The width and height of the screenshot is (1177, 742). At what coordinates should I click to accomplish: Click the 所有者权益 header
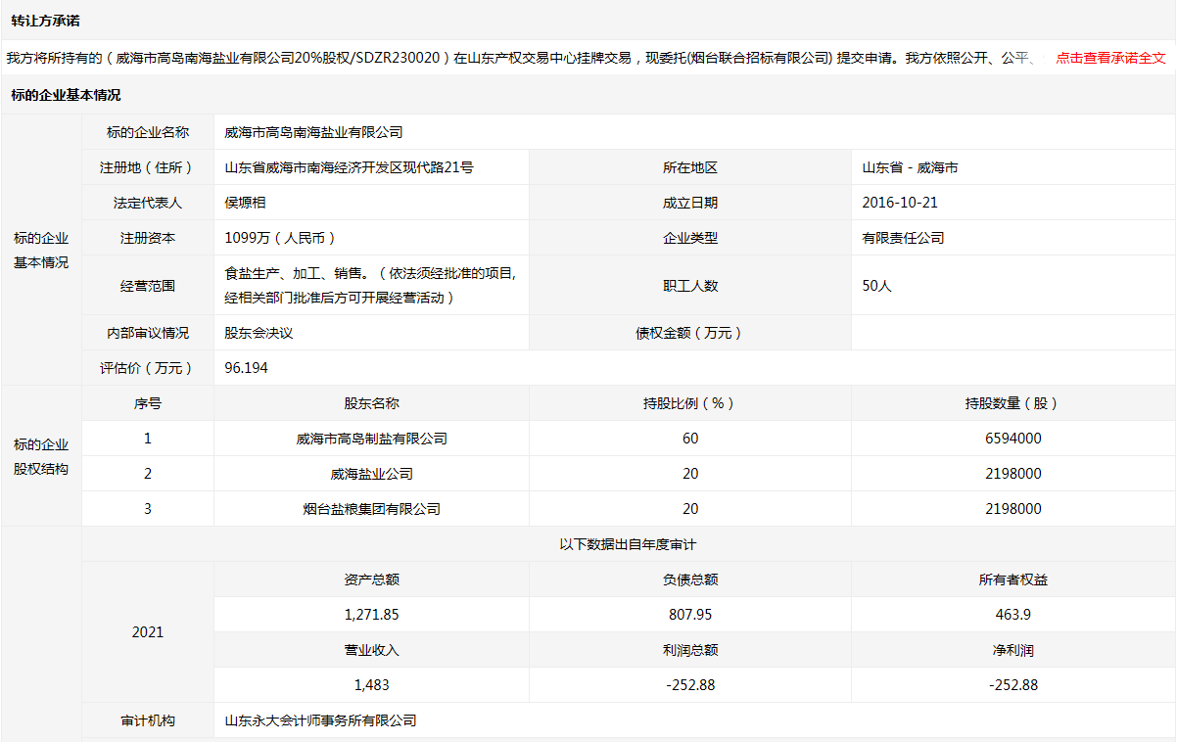tap(1013, 580)
